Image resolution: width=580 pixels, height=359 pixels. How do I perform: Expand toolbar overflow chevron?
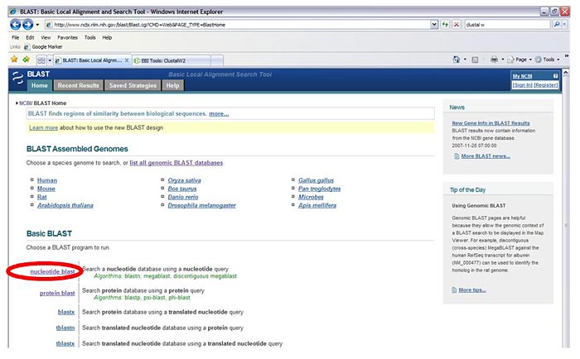click(x=566, y=56)
